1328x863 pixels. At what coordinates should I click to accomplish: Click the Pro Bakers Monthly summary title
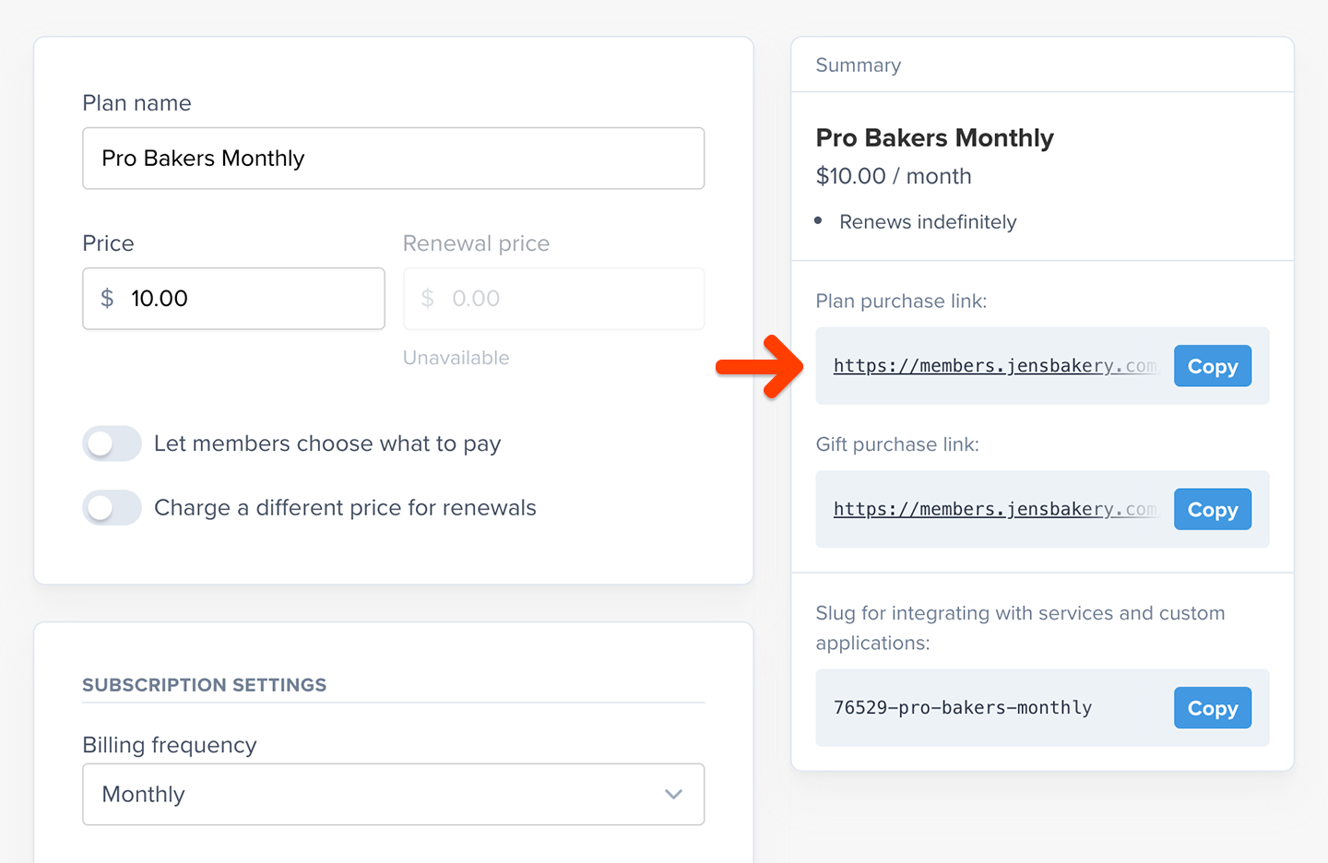tap(934, 138)
